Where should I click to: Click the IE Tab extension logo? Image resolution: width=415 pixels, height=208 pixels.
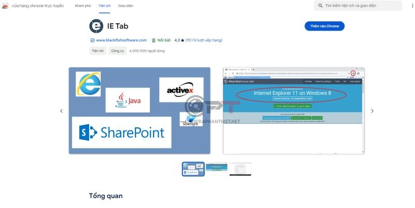pyautogui.click(x=96, y=26)
